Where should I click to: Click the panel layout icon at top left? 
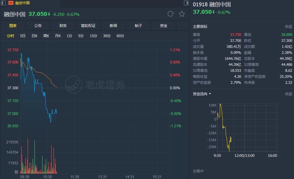(x=3, y=3)
